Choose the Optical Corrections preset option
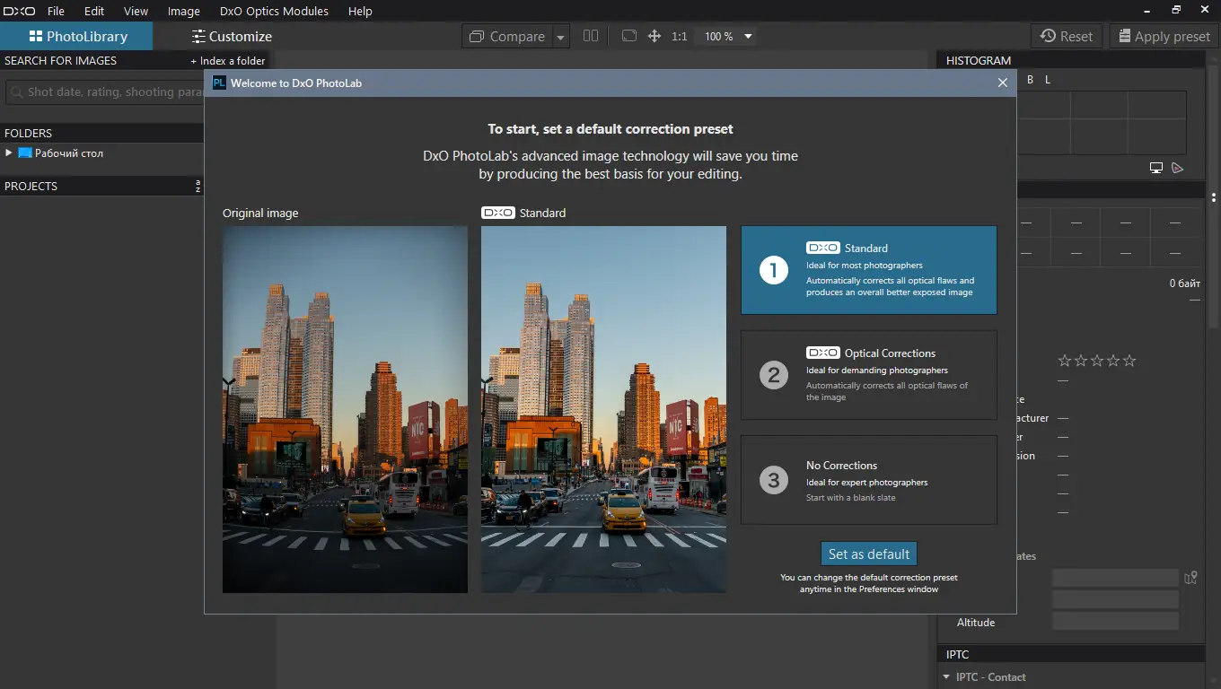This screenshot has width=1221, height=689. (868, 375)
